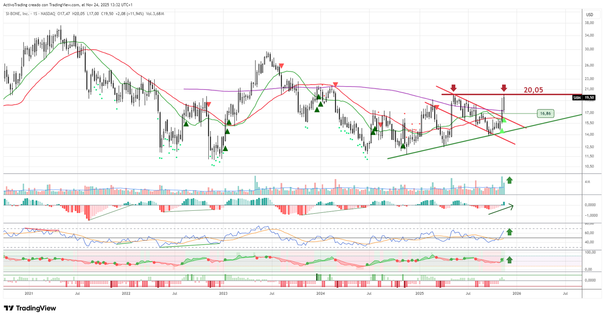
Task: Click the Vol. 3,68M volume readout in header
Action: [x=155, y=14]
